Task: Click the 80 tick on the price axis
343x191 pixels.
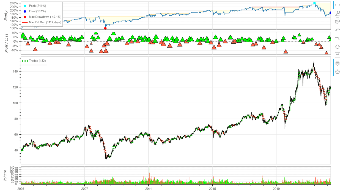Action: 16,119
